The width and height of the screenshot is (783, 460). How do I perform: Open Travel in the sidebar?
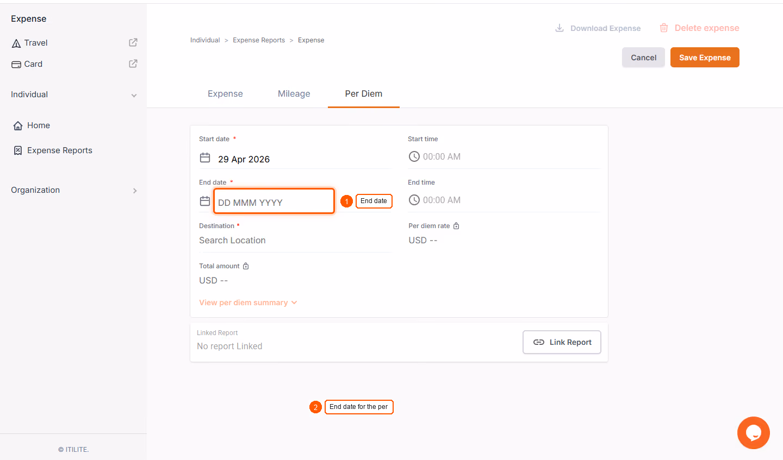point(36,43)
